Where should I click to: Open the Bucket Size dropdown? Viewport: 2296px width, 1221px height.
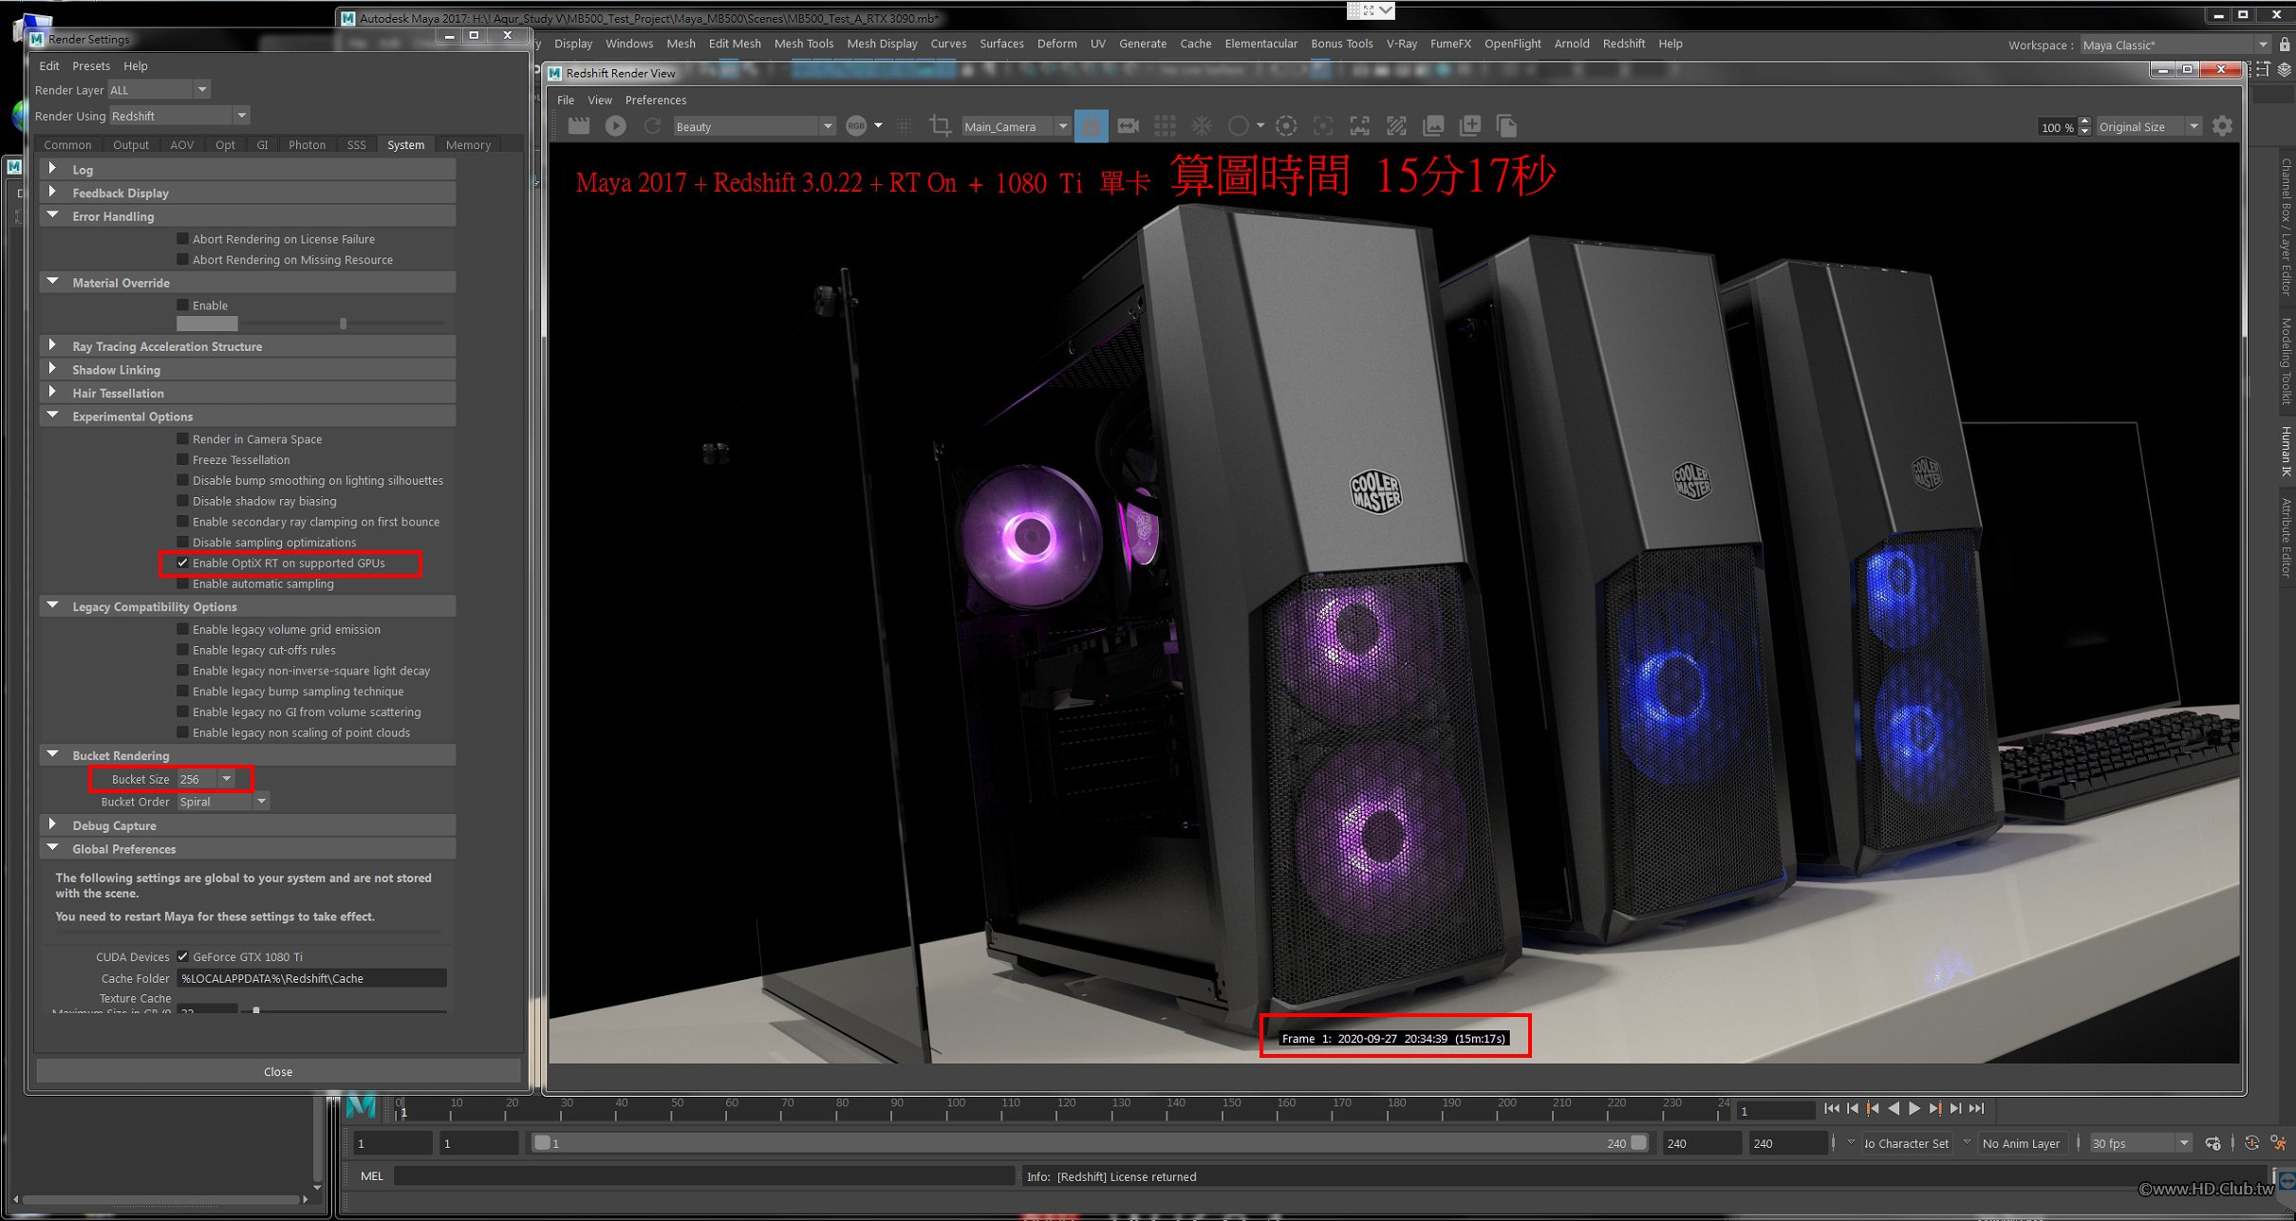[226, 779]
